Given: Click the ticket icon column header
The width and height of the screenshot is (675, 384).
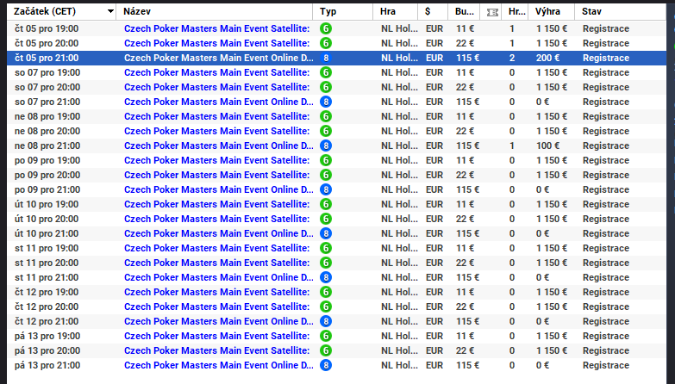Looking at the screenshot, I should [x=492, y=12].
